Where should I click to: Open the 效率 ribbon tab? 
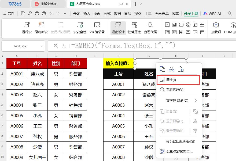coord(175,14)
